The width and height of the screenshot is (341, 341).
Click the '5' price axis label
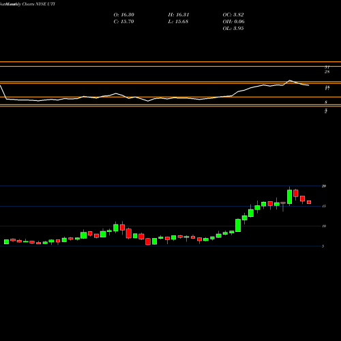pos(323,246)
